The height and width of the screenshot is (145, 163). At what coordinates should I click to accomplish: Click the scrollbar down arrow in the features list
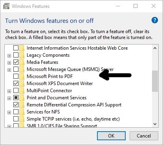pyautogui.click(x=155, y=124)
